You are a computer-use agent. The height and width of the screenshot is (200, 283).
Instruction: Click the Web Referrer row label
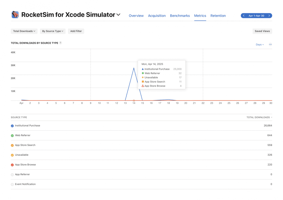click(23, 135)
